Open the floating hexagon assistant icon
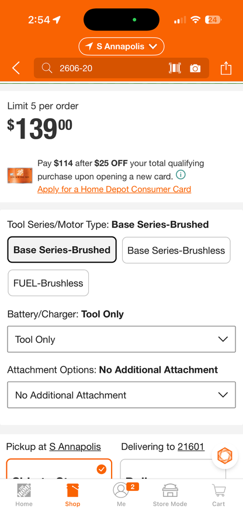The height and width of the screenshot is (529, 243). [x=224, y=456]
